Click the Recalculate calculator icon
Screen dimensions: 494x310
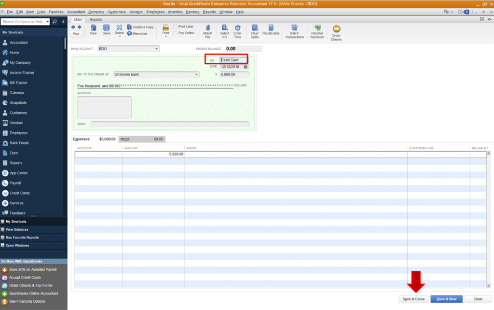(x=271, y=28)
